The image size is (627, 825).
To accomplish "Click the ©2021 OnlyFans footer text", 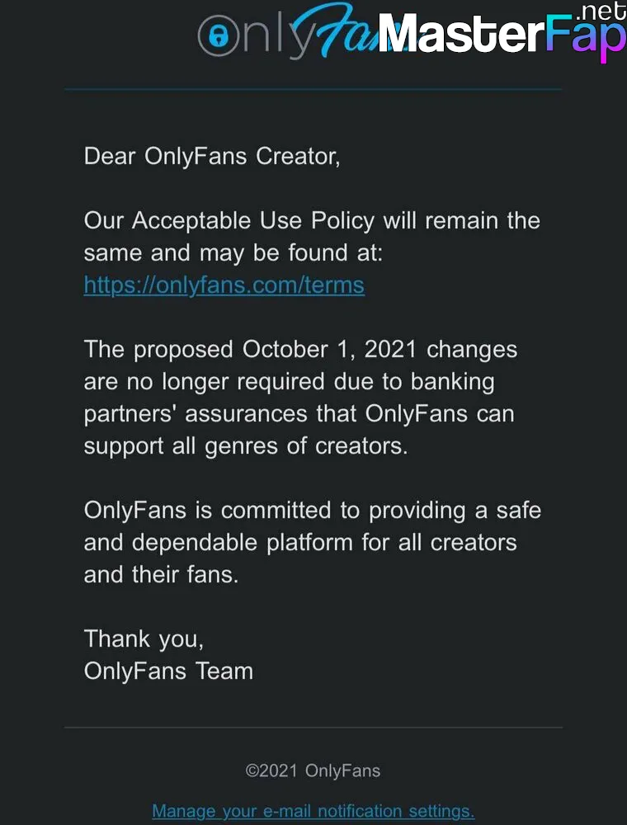I will [313, 771].
